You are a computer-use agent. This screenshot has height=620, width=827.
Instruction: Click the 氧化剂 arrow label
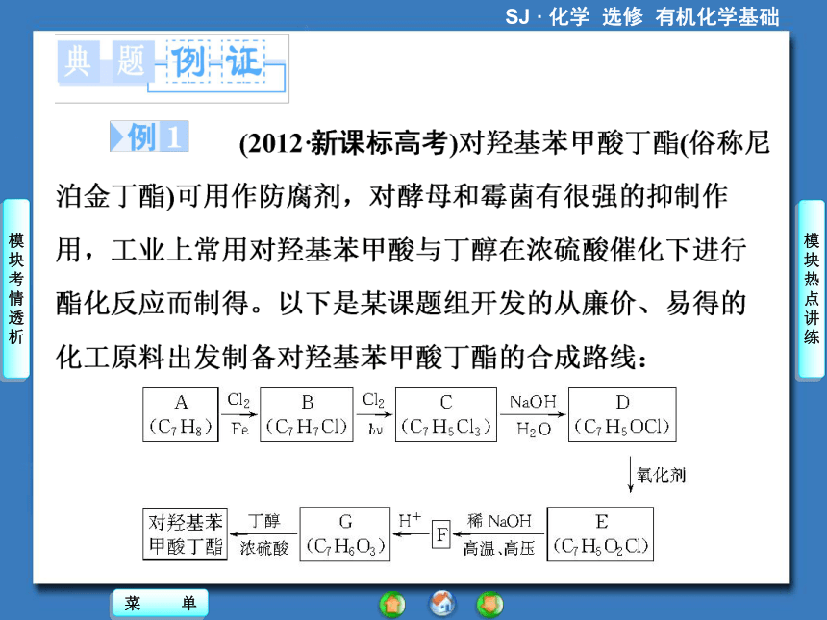[661, 475]
